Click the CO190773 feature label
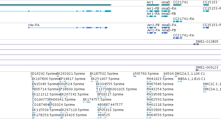 pyautogui.click(x=41, y=100)
